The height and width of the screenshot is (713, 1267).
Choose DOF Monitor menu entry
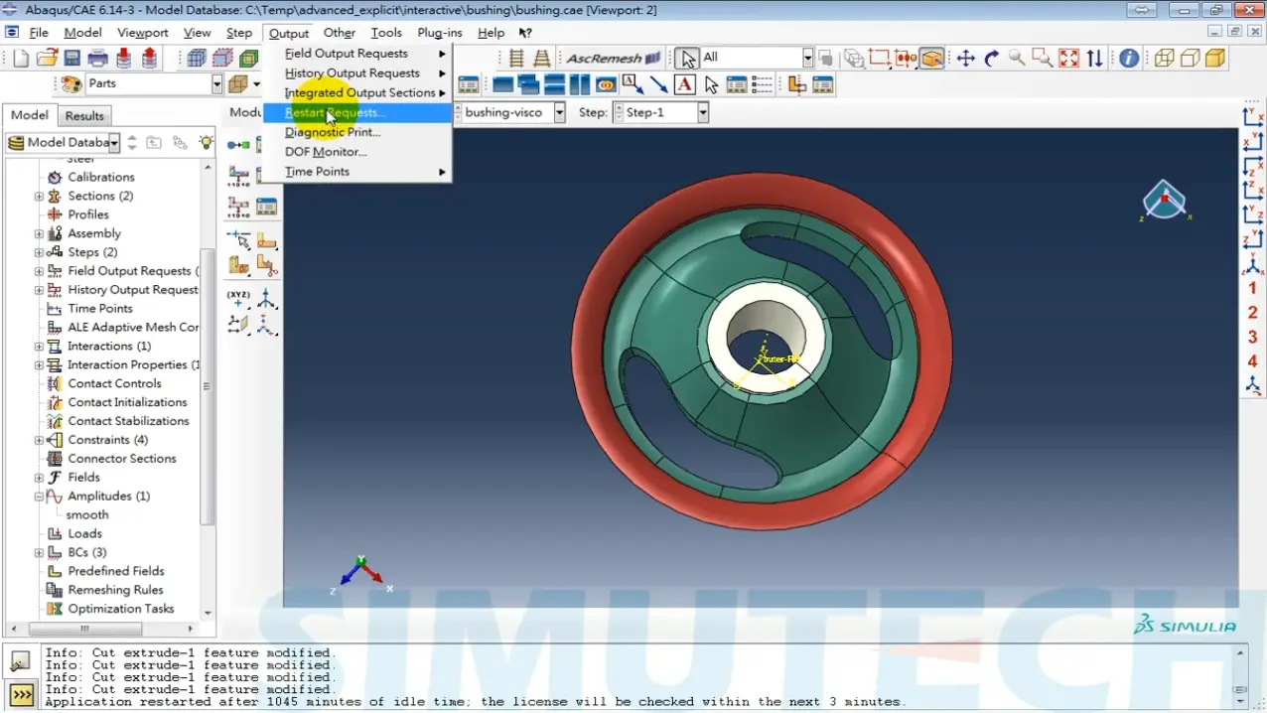coord(357,152)
